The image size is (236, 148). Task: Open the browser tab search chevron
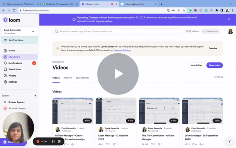pos(231,4)
